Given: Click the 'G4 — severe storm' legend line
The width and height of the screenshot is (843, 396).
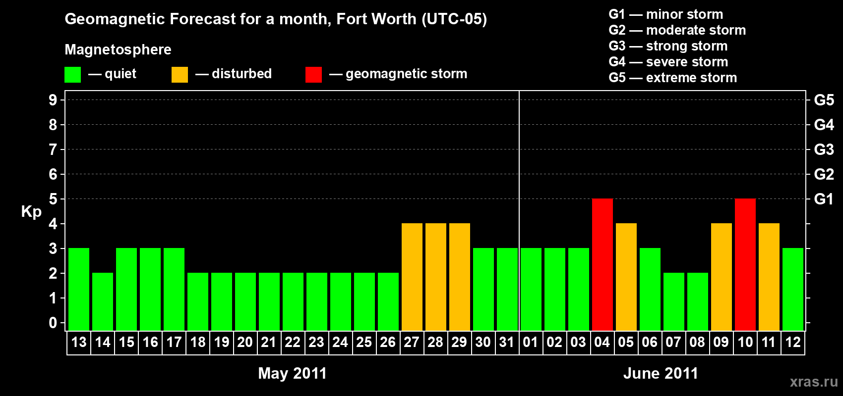Looking at the screenshot, I should click(668, 62).
